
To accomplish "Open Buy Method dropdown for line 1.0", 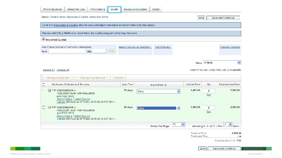I will click(x=158, y=91).
